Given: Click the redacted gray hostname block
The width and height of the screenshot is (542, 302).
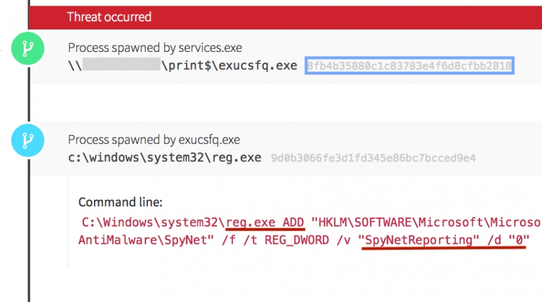Looking at the screenshot, I should pyautogui.click(x=121, y=65).
